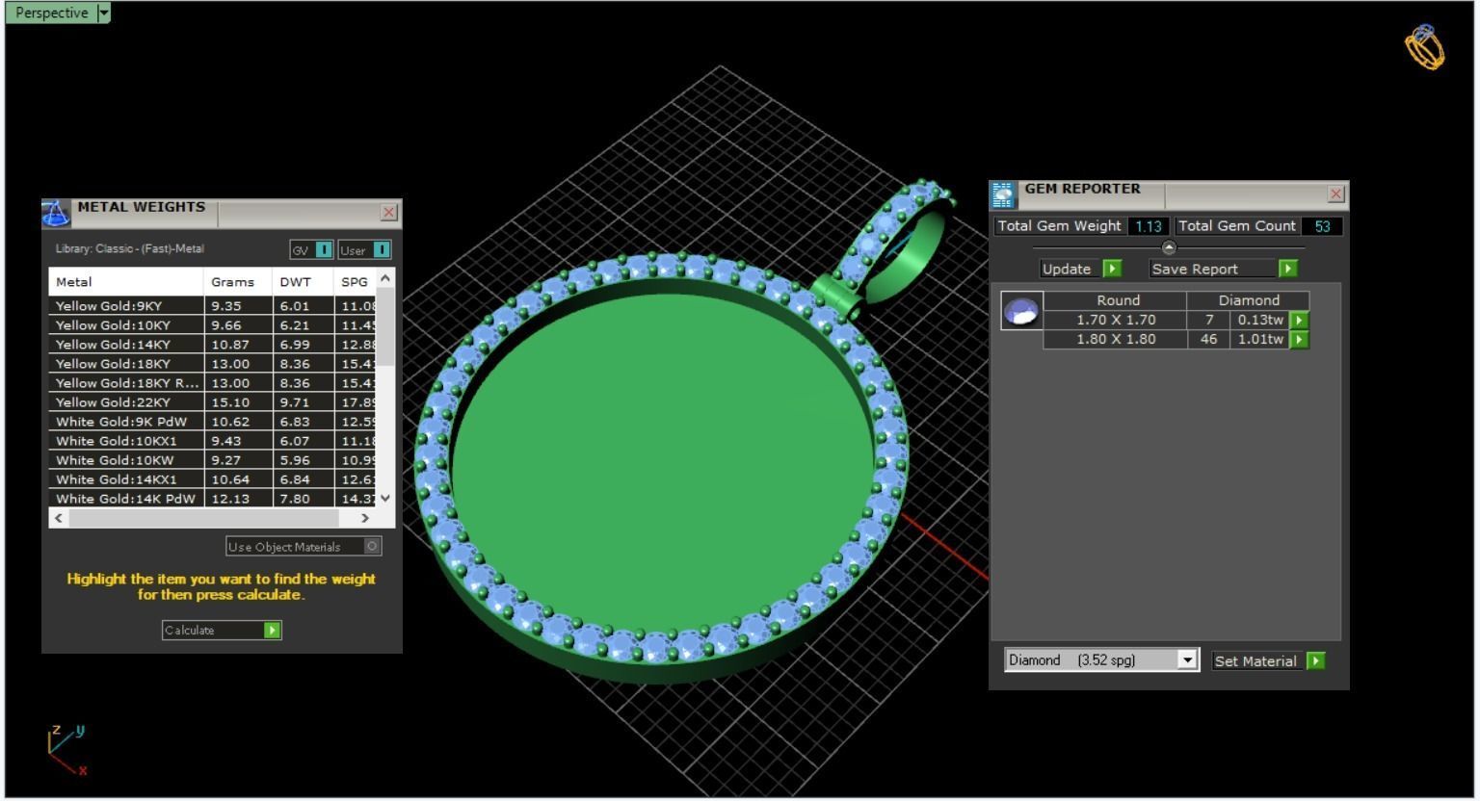Image resolution: width=1480 pixels, height=801 pixels.
Task: Click the Gem Reporter panel icon
Action: 1003,194
